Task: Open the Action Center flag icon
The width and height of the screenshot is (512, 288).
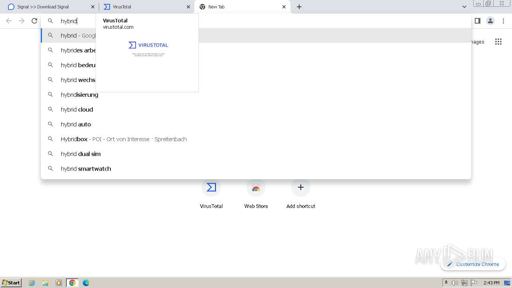Action: [474, 283]
